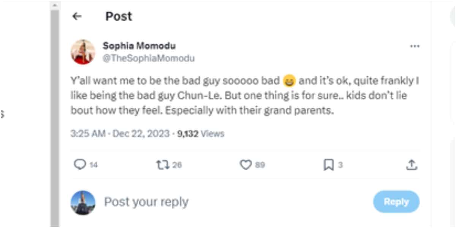Open Sophia Momodu's profile picture
This screenshot has width=456, height=228.
coord(83,52)
